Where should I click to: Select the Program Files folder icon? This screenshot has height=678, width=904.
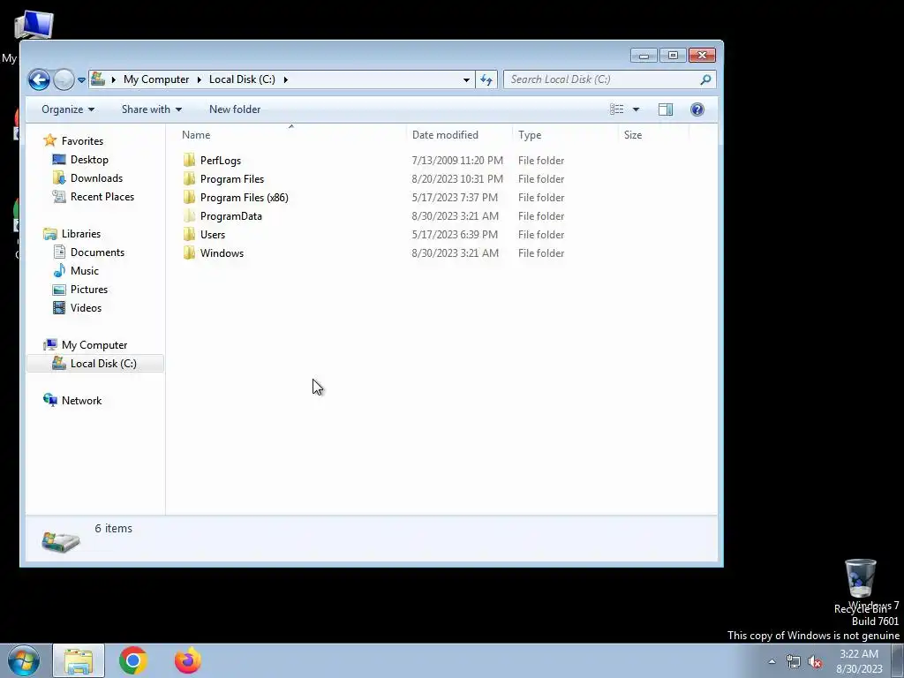click(189, 178)
